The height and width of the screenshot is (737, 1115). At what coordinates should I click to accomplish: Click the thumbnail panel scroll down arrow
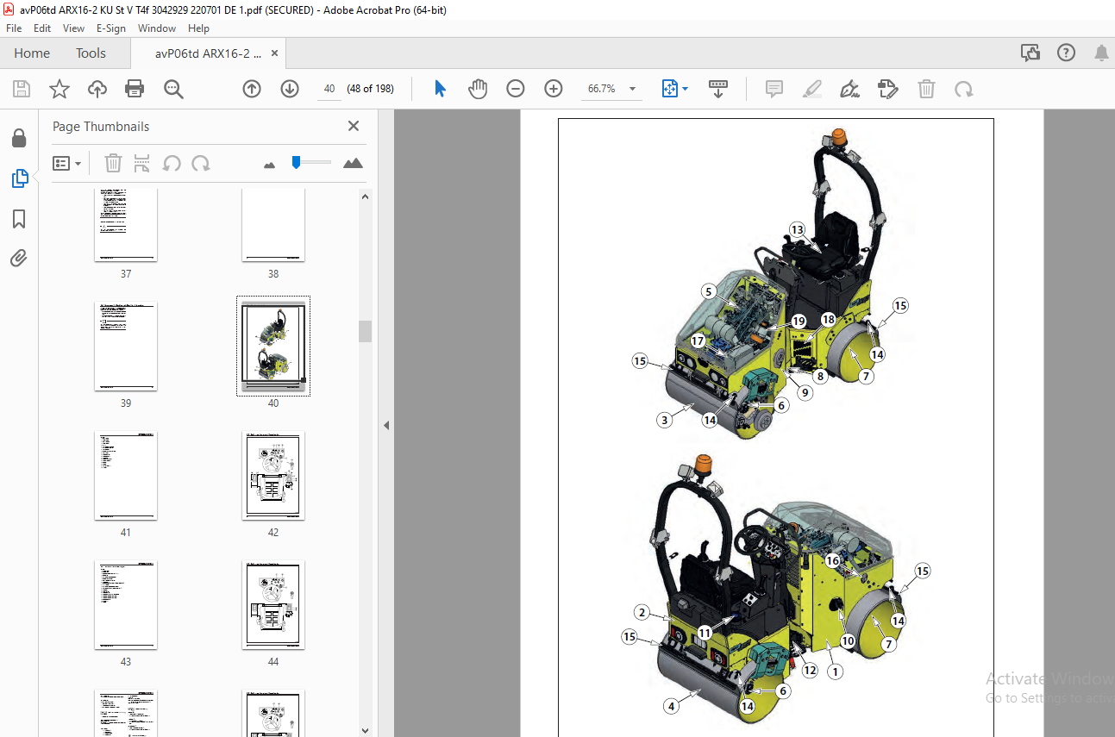point(365,729)
